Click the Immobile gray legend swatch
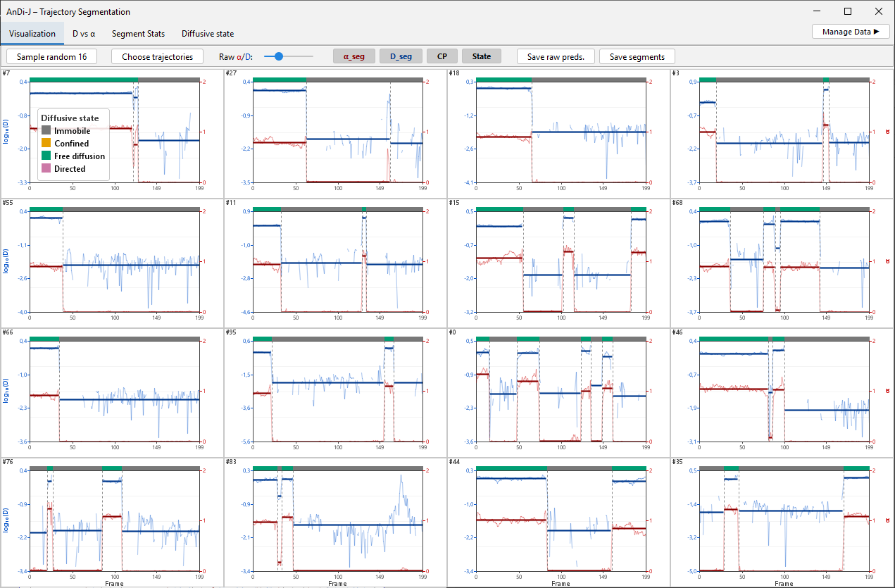 pos(46,131)
